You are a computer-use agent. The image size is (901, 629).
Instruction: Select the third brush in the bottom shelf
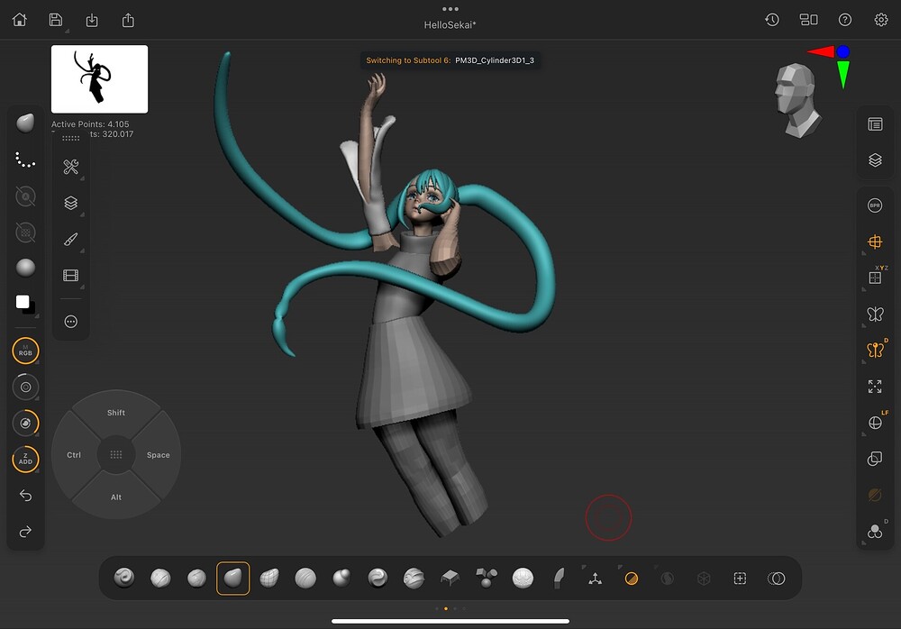196,578
